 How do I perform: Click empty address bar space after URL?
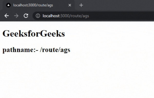121,16
